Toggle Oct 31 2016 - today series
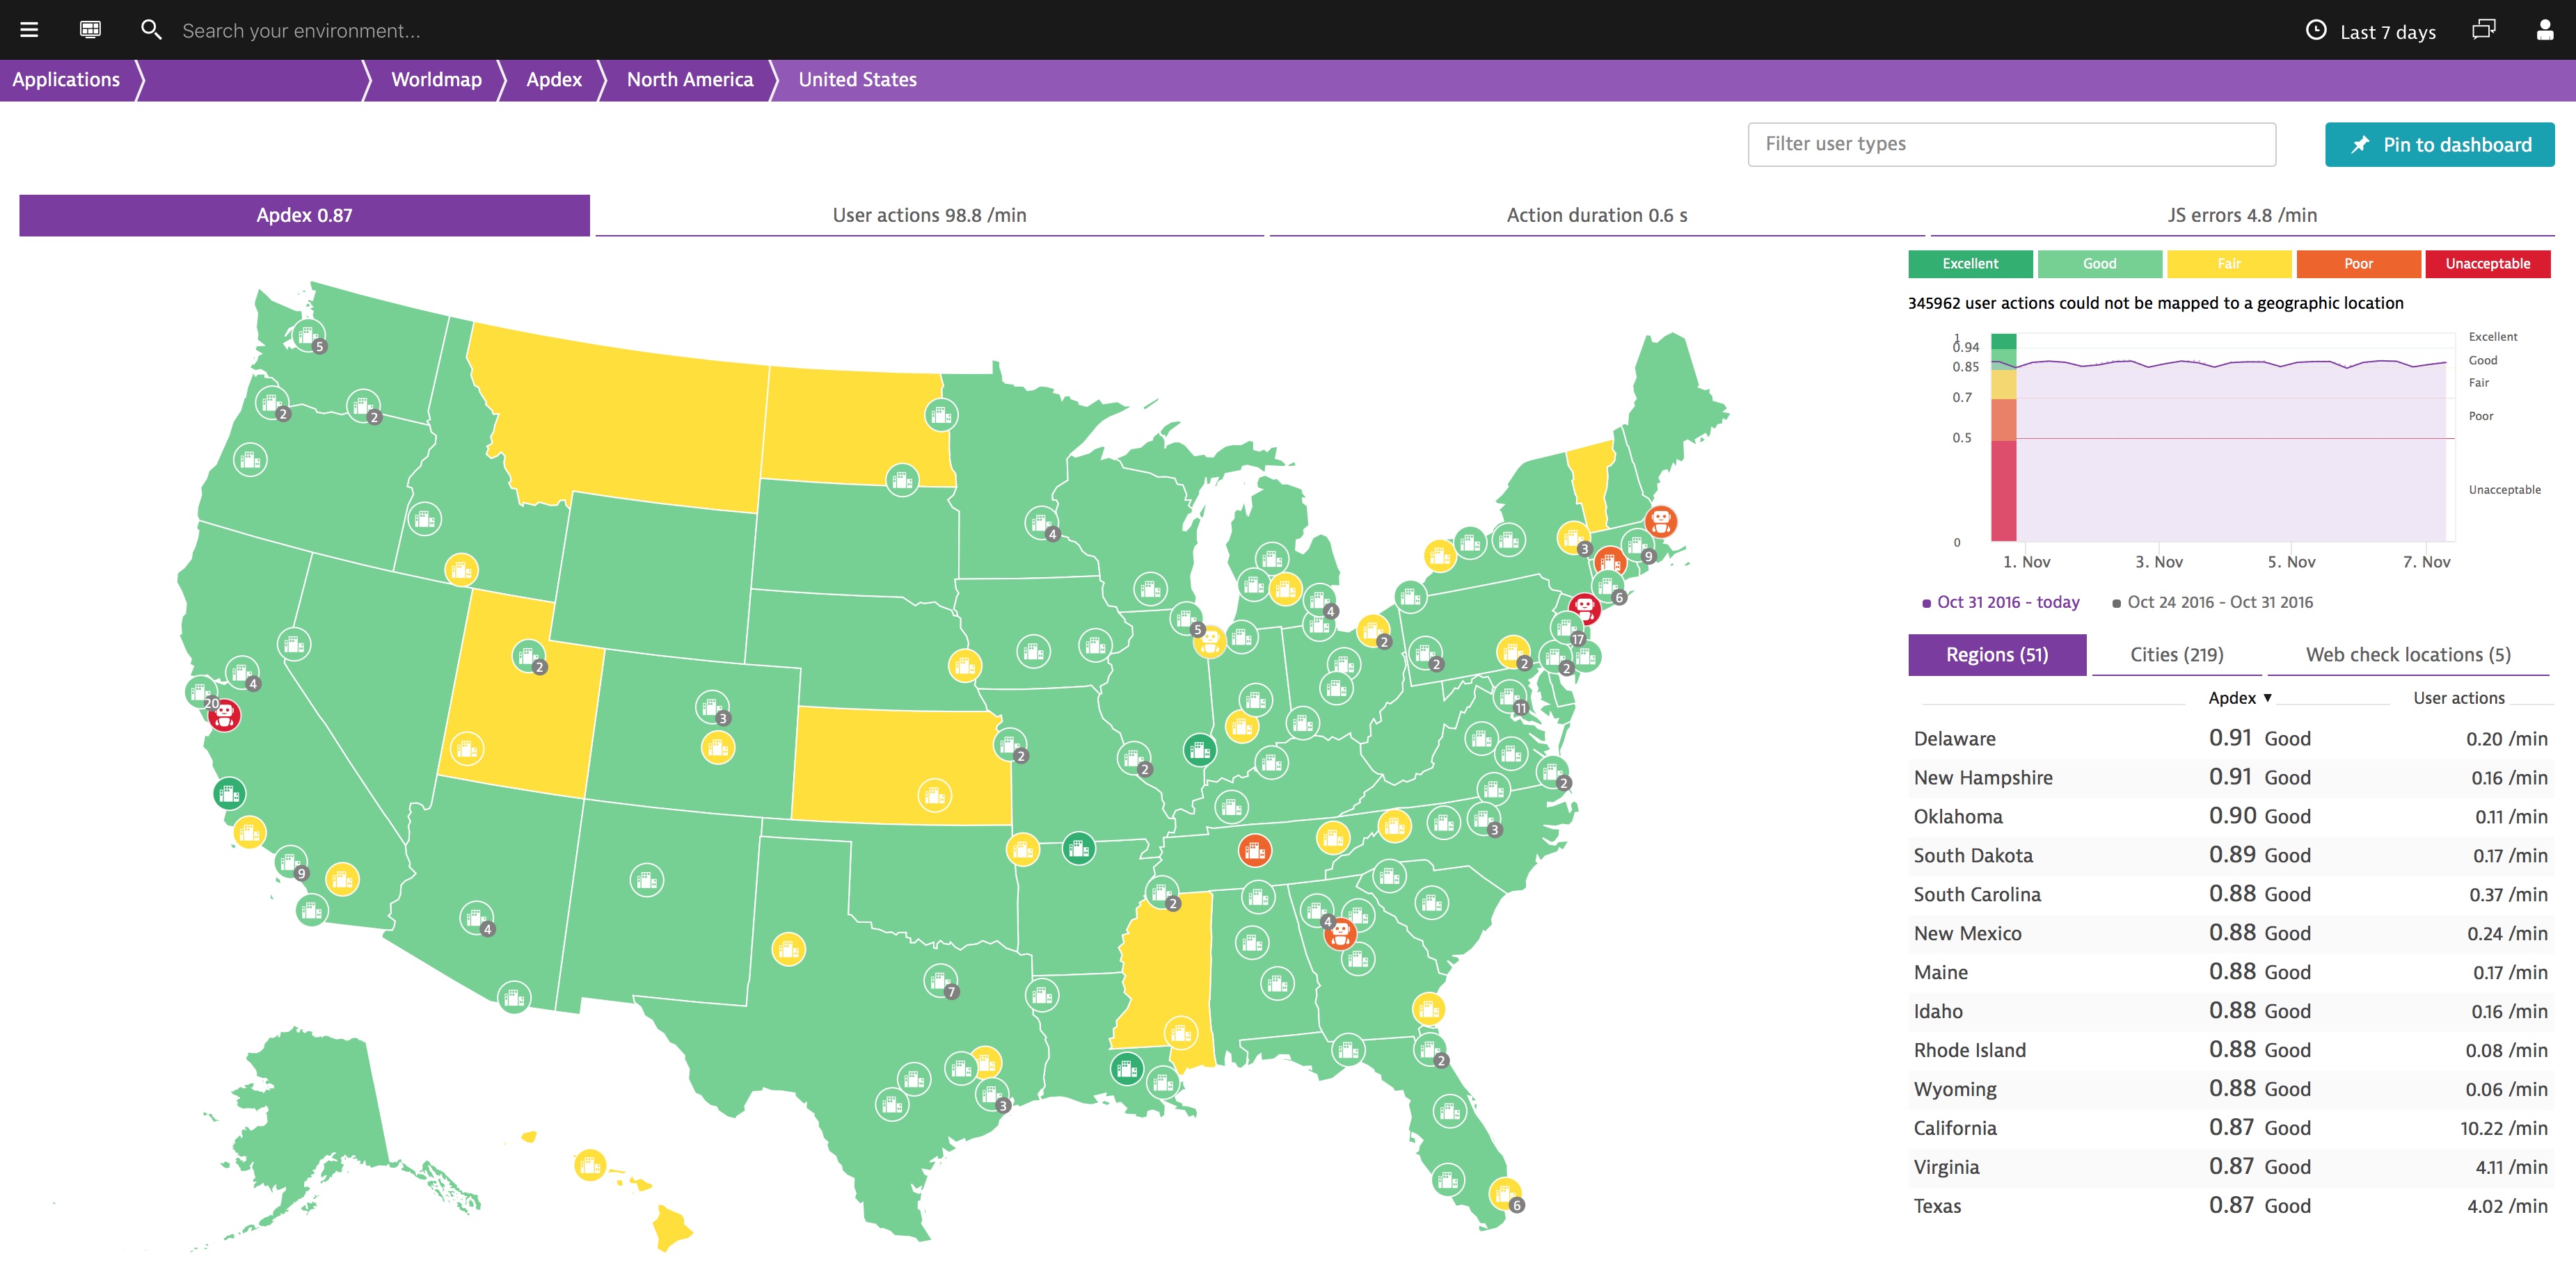 [2000, 602]
